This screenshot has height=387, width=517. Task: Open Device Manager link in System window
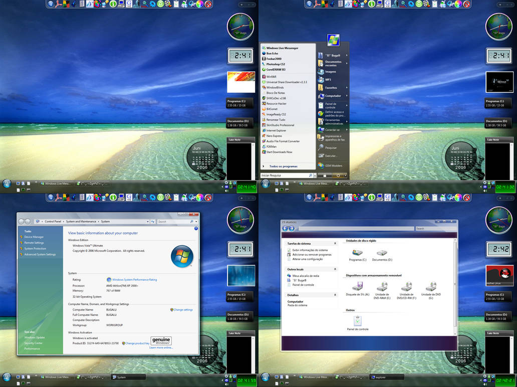click(34, 237)
